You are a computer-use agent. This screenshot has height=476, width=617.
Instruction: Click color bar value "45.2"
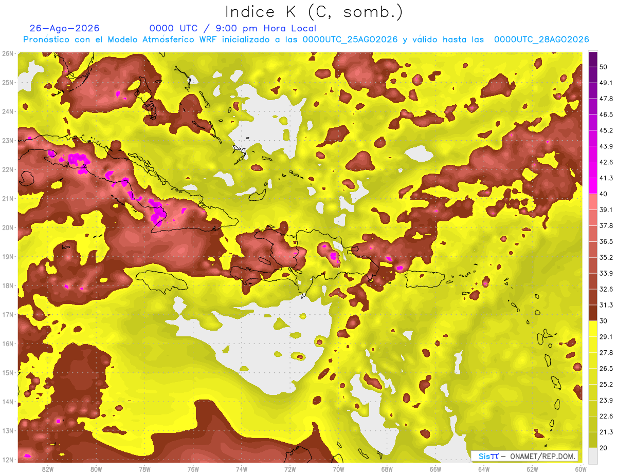(x=606, y=130)
